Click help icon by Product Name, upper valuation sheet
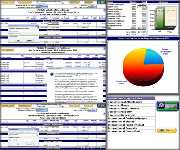The height and width of the screenshot is (150, 180). click(27, 17)
